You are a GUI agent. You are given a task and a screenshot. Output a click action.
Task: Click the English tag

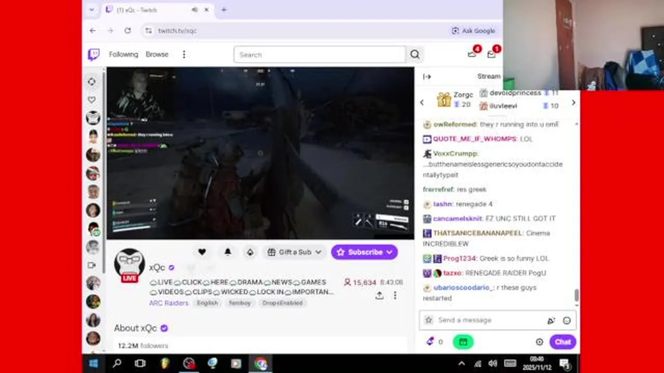(x=208, y=303)
